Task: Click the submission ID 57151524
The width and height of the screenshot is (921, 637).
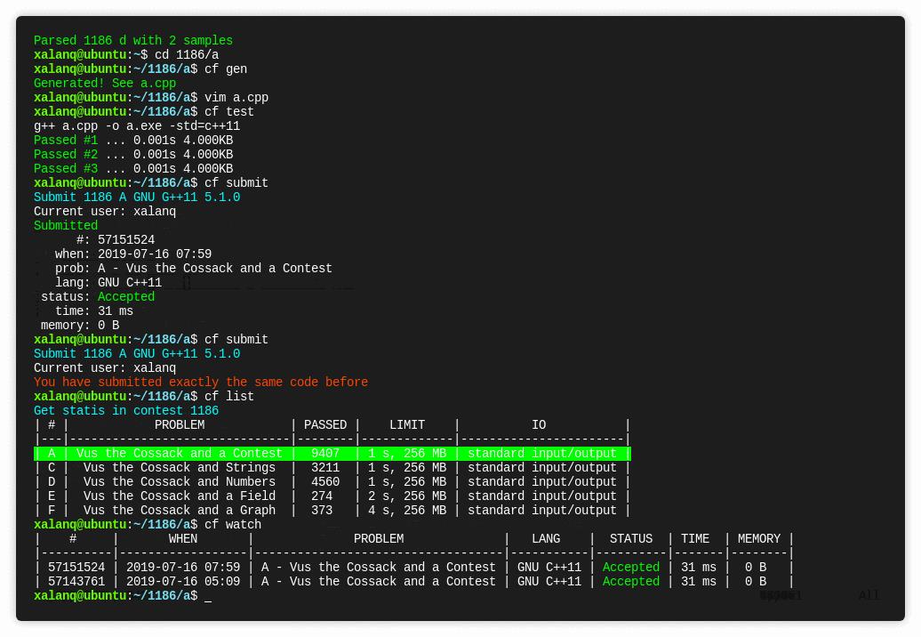Action: pyautogui.click(x=75, y=567)
